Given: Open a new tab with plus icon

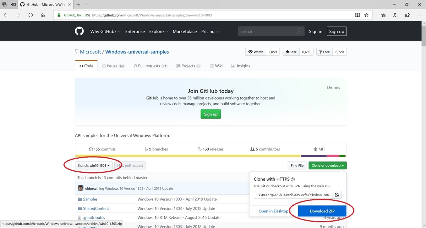Looking at the screenshot, I should click(x=78, y=5).
